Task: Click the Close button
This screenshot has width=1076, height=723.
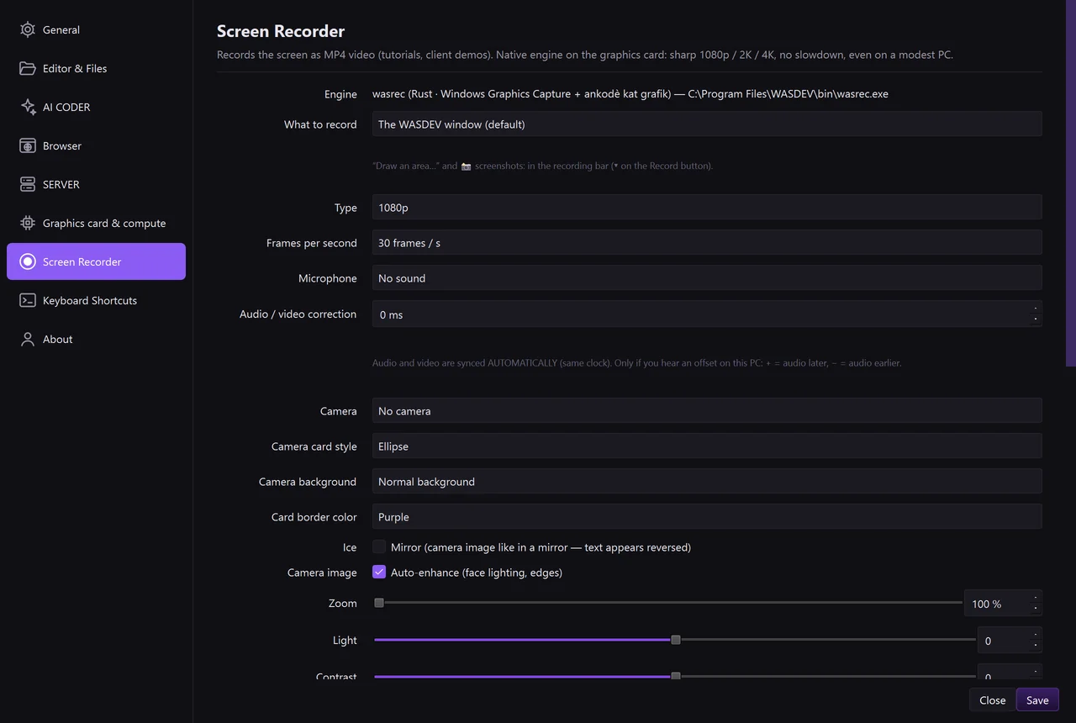Action: (993, 700)
